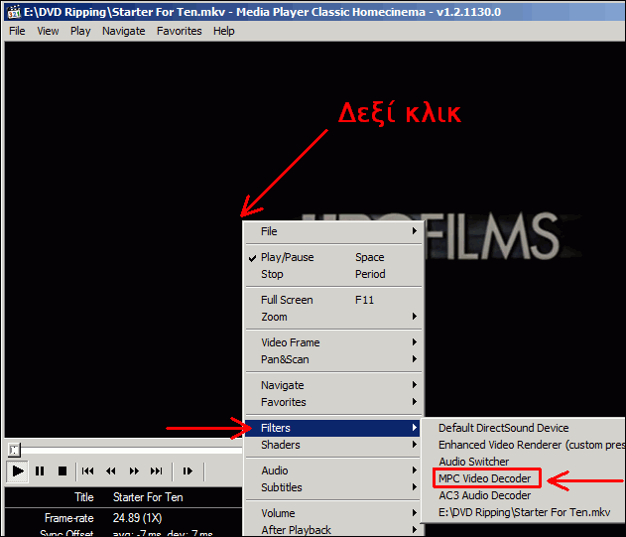This screenshot has width=626, height=537.
Task: Open Enhanced Video Renderer filter properties
Action: tap(524, 445)
